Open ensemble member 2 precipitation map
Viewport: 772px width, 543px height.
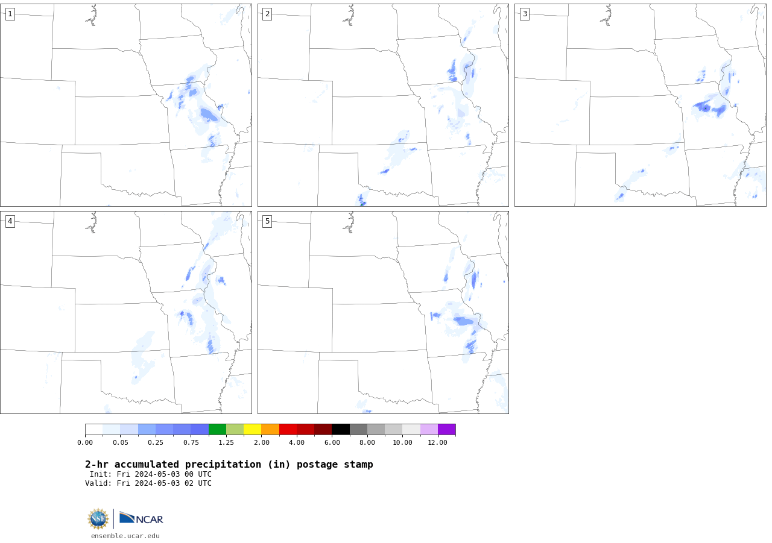point(383,105)
